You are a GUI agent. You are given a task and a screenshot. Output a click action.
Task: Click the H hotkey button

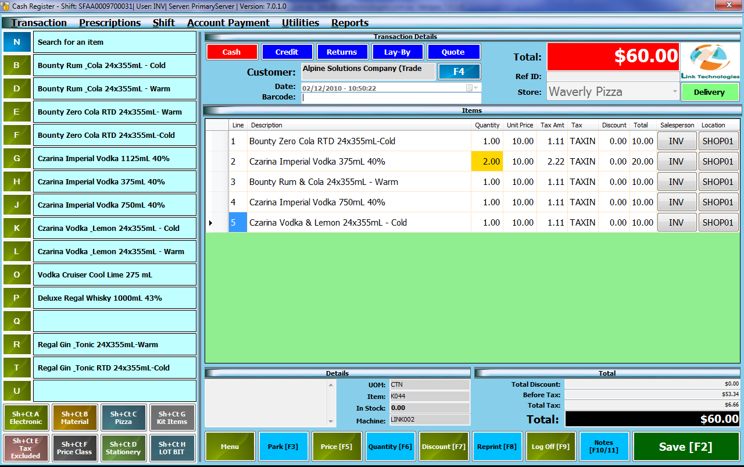[x=17, y=181]
